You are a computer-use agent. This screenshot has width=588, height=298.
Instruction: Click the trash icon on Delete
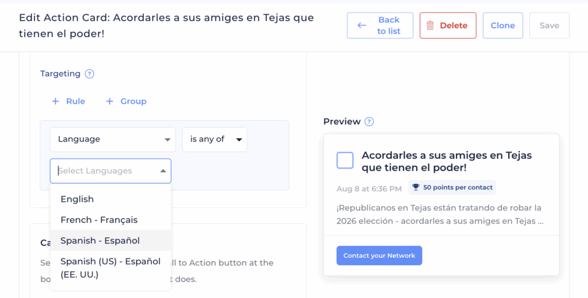(x=430, y=25)
